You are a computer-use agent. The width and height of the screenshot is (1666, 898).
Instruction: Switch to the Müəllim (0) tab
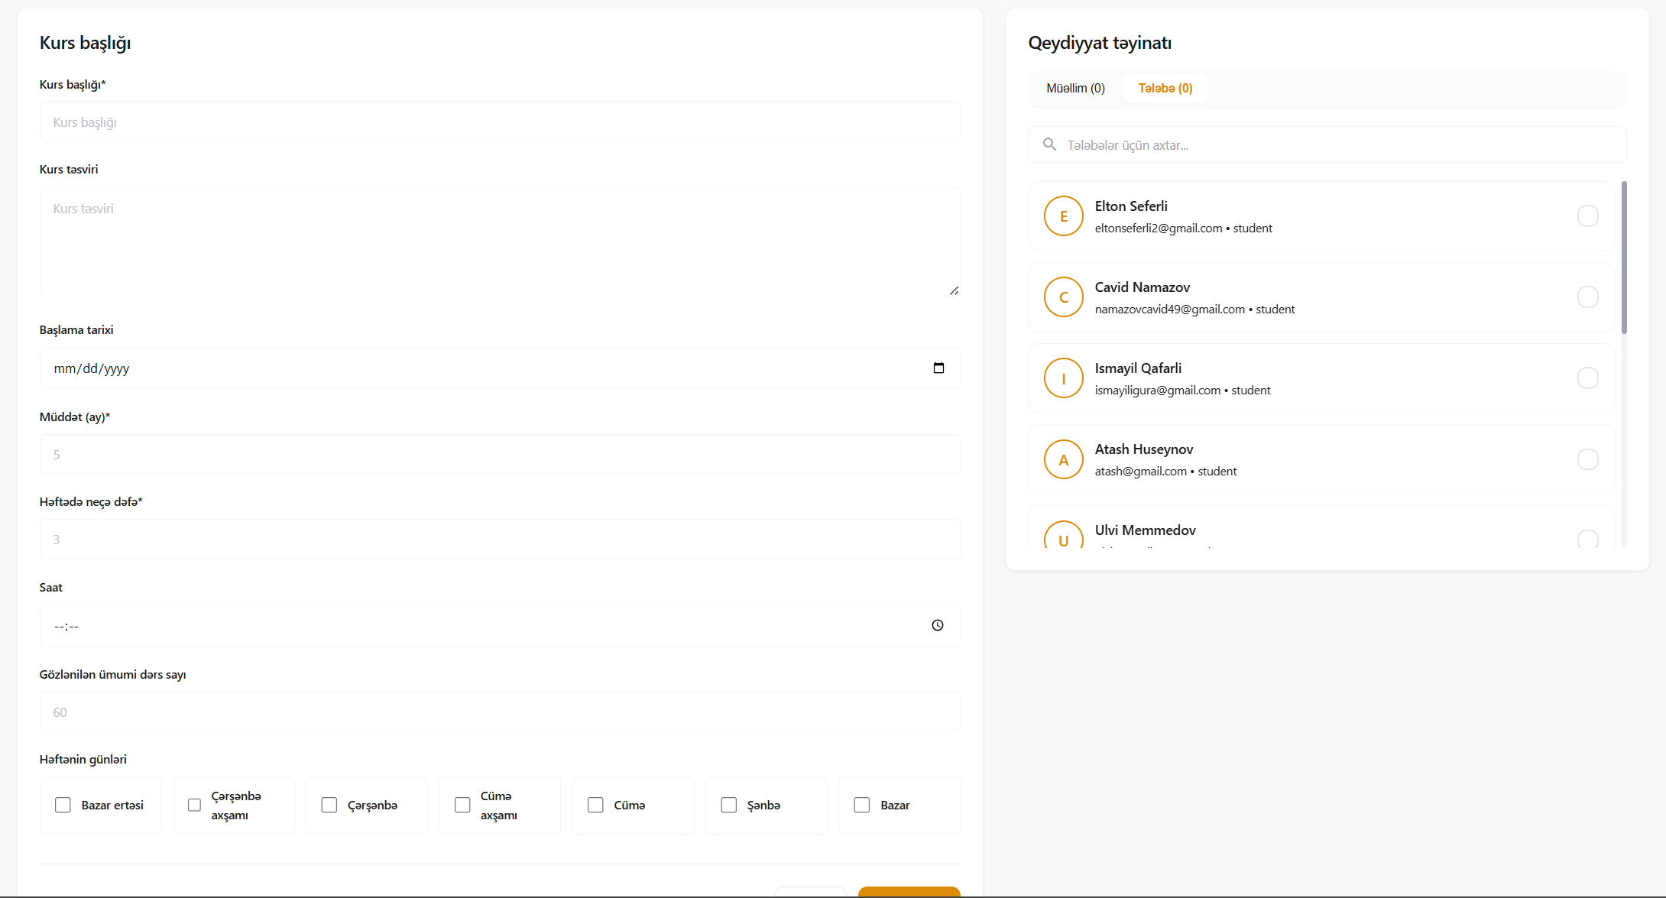(x=1075, y=89)
